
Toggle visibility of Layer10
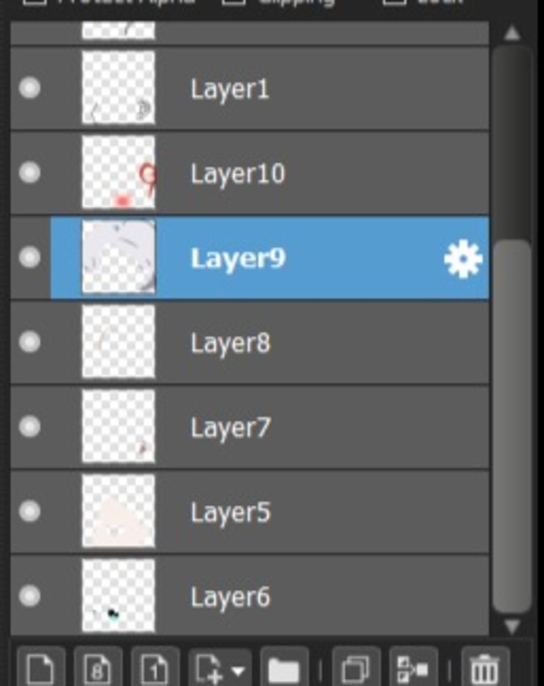click(x=30, y=173)
